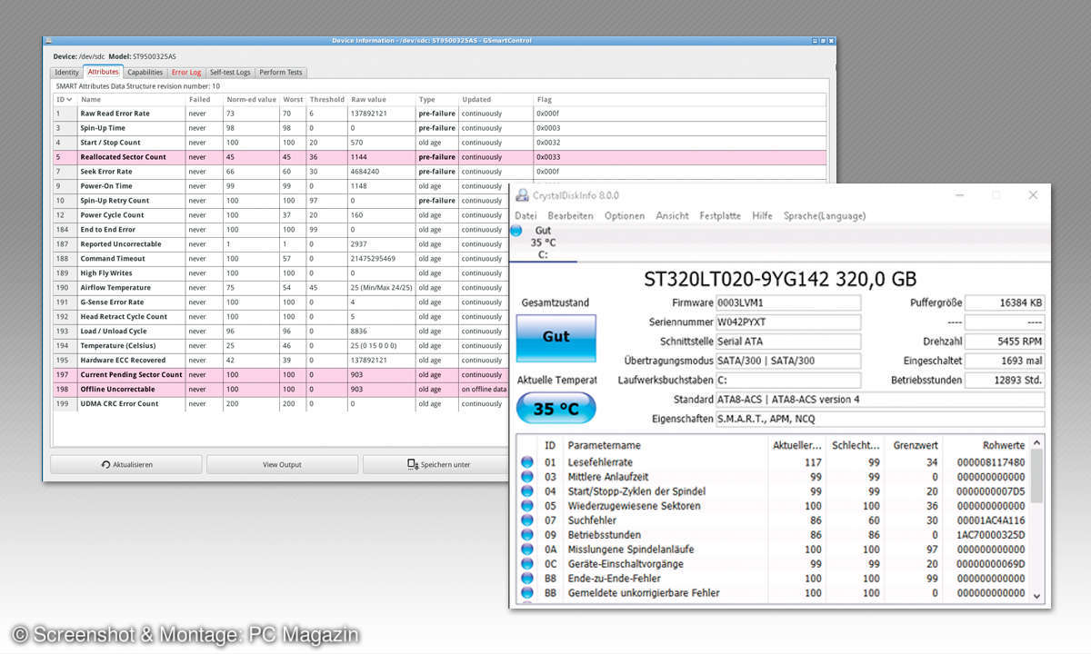Screen dimensions: 1091x654
Task: Open the Error Log tab
Action: click(x=186, y=73)
